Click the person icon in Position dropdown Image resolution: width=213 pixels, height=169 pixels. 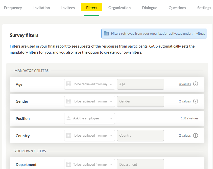[68, 118]
